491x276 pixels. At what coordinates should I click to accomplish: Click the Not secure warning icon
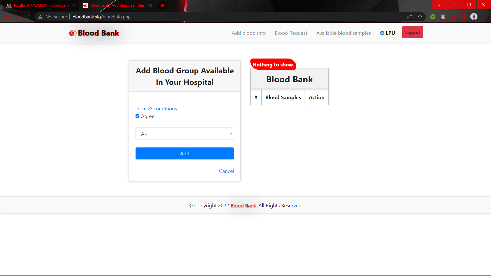[x=40, y=17]
